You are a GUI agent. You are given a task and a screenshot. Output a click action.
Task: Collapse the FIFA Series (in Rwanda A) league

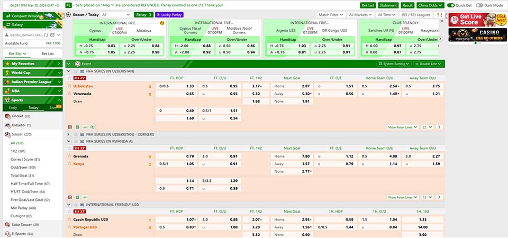[x=68, y=142]
